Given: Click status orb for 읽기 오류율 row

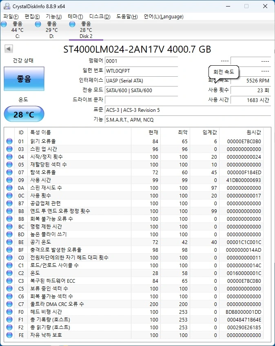Looking at the screenshot, I should (x=9, y=141).
